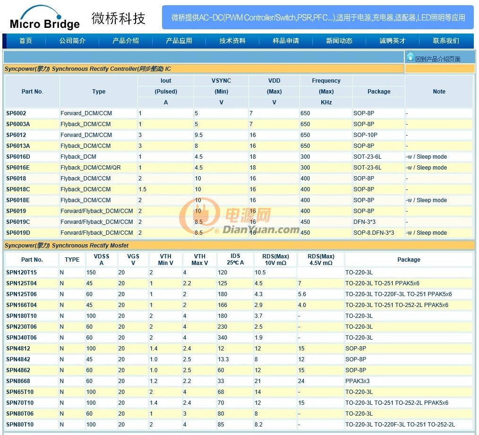
Task: Click part number SPN120T15
Action: tap(21, 272)
